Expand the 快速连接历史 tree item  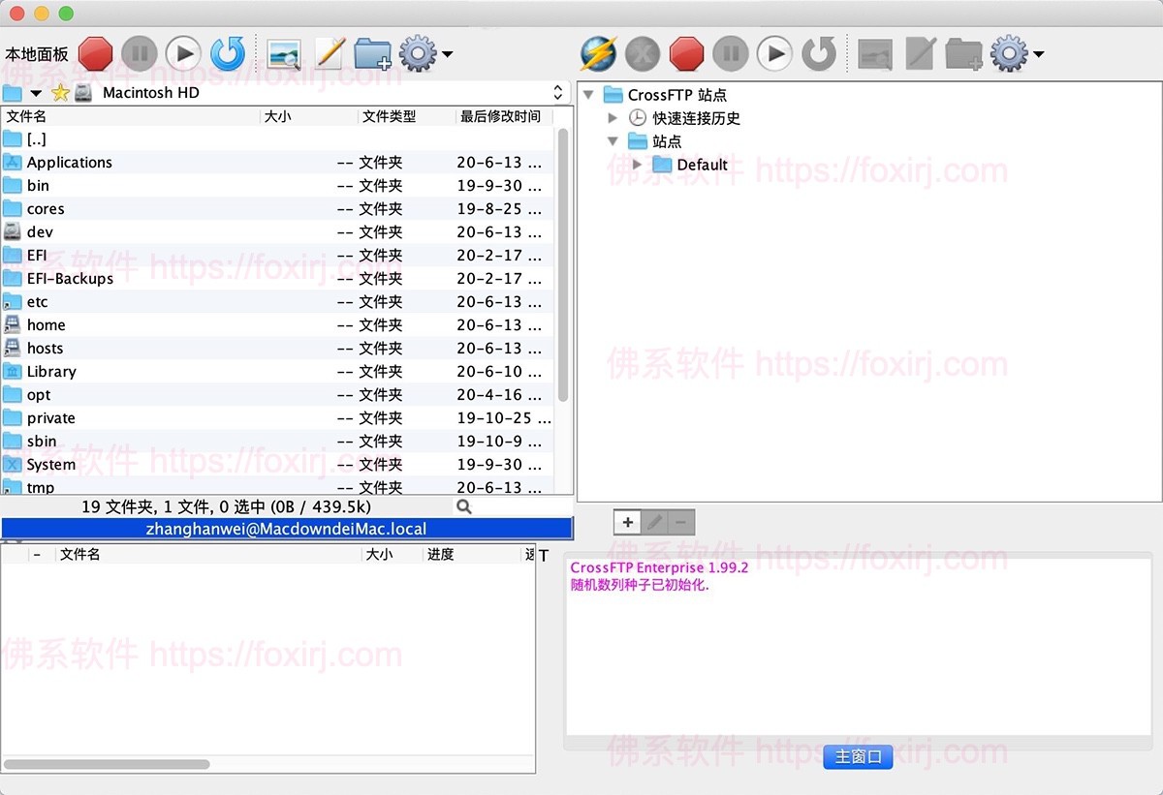pos(613,117)
